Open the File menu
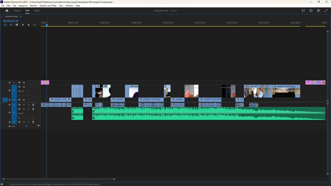 point(3,6)
